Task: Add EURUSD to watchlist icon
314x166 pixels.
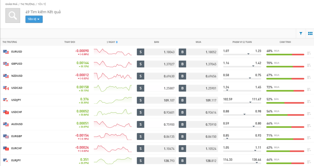Action: (309, 53)
